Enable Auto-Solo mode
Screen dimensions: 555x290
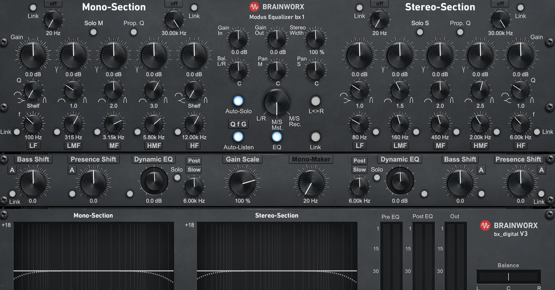click(238, 101)
